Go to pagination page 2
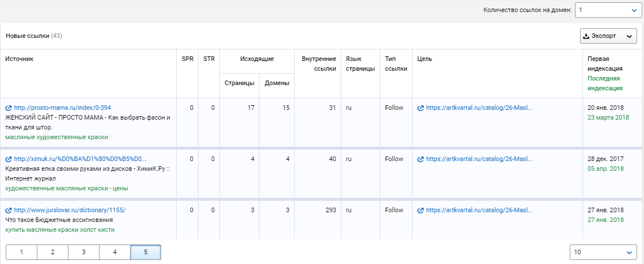The width and height of the screenshot is (644, 264). click(x=52, y=252)
